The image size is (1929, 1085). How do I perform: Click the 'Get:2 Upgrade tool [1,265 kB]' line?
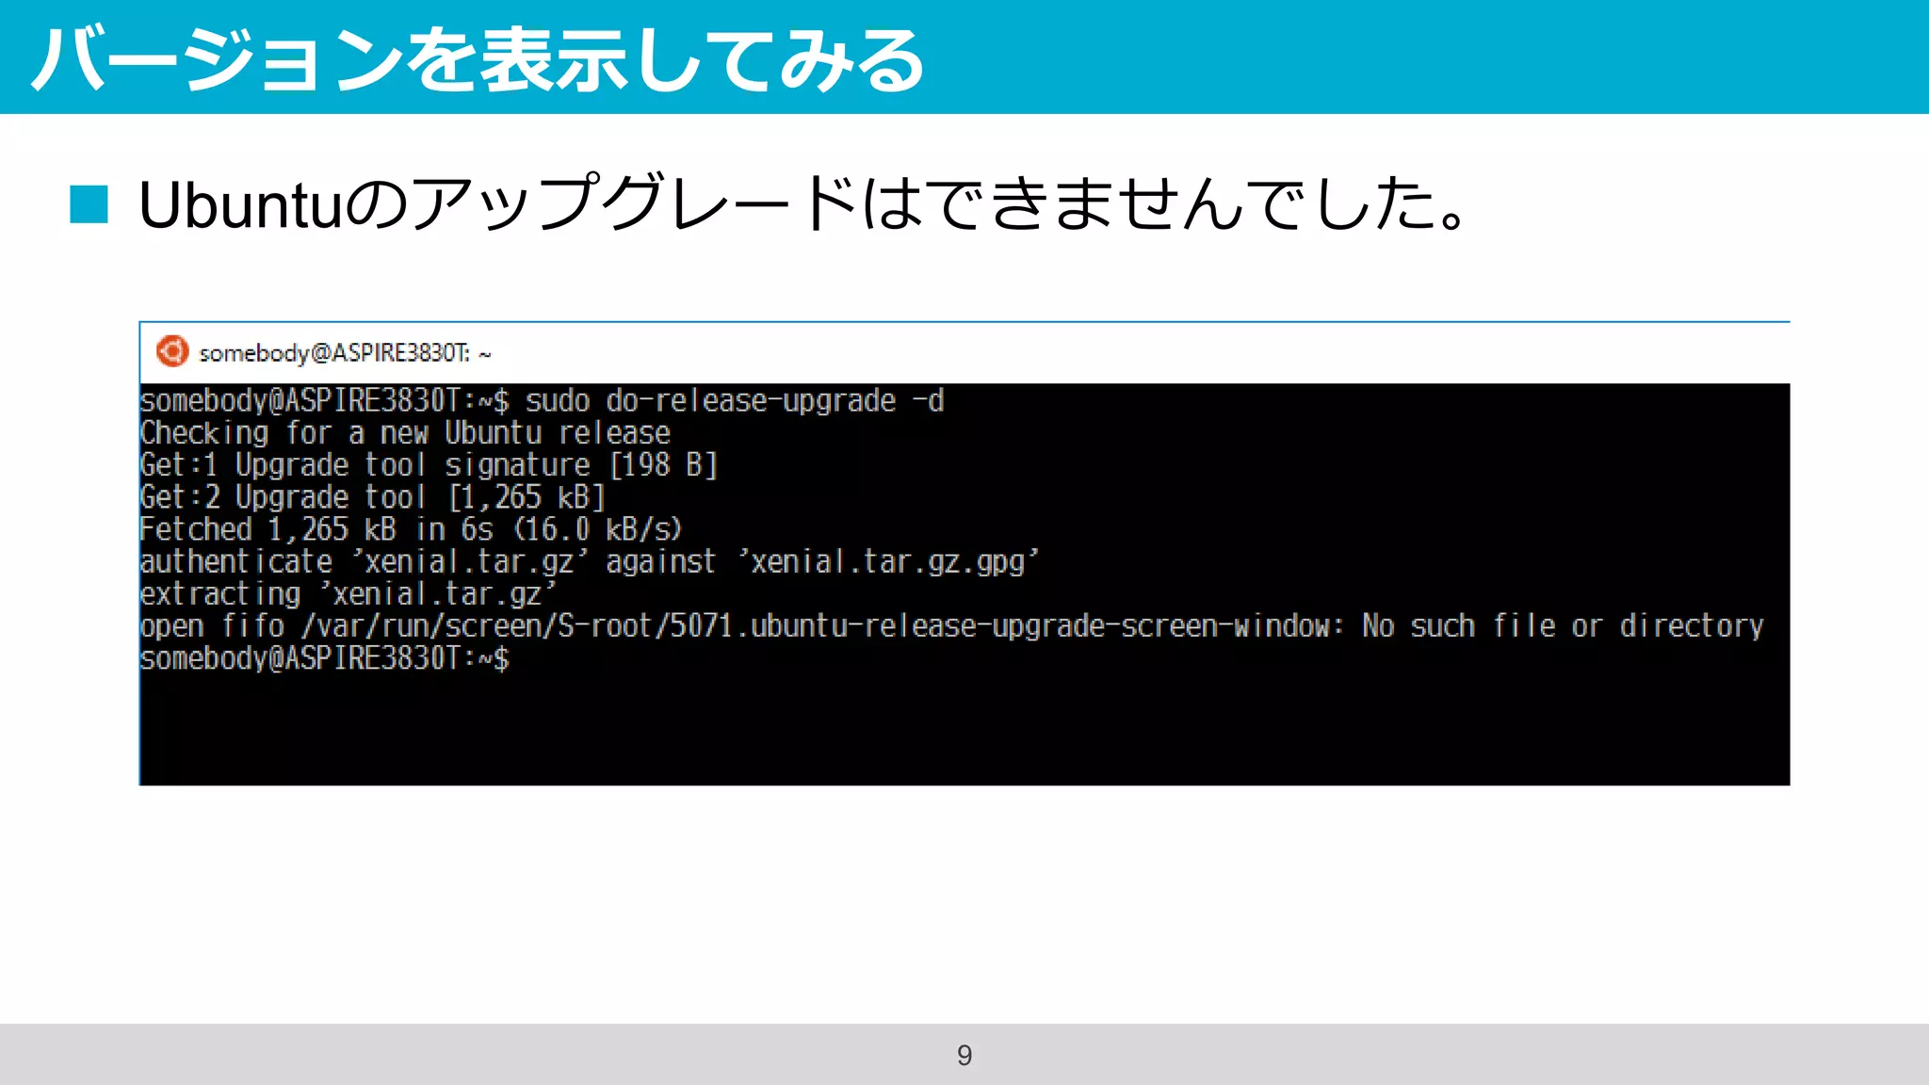(372, 497)
